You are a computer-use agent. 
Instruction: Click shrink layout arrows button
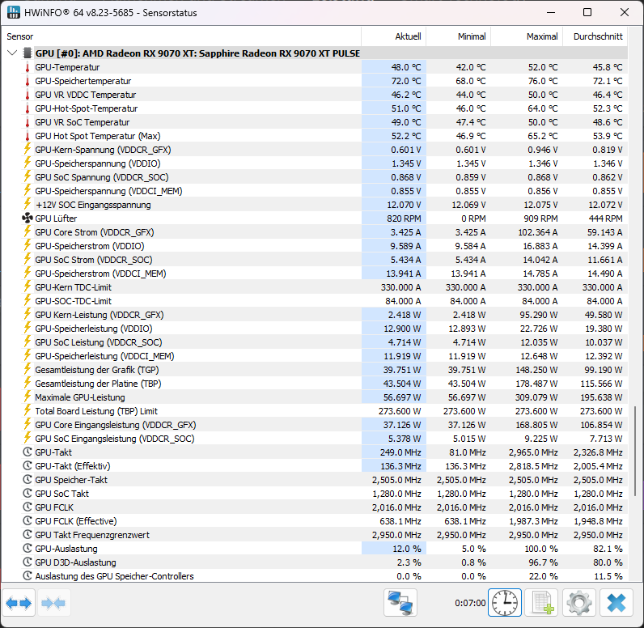[54, 603]
